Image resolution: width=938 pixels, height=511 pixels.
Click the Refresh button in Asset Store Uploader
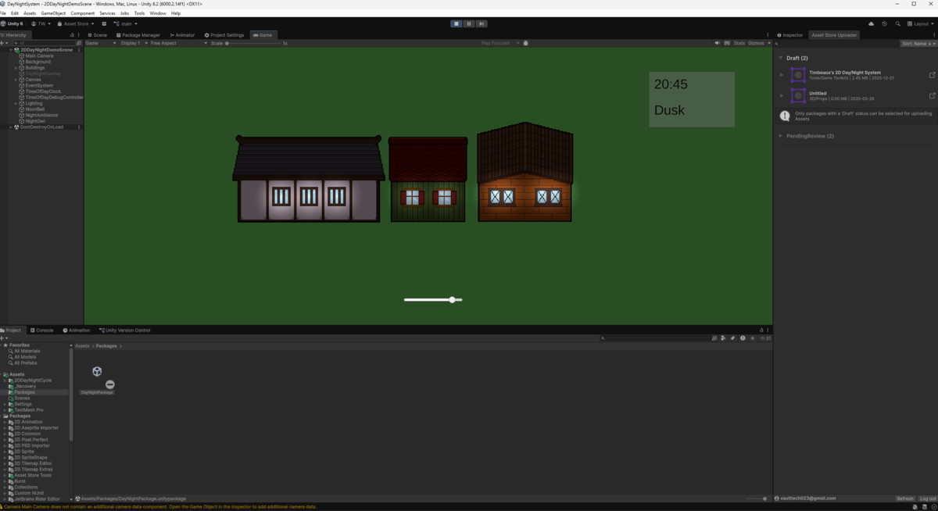[x=905, y=498]
